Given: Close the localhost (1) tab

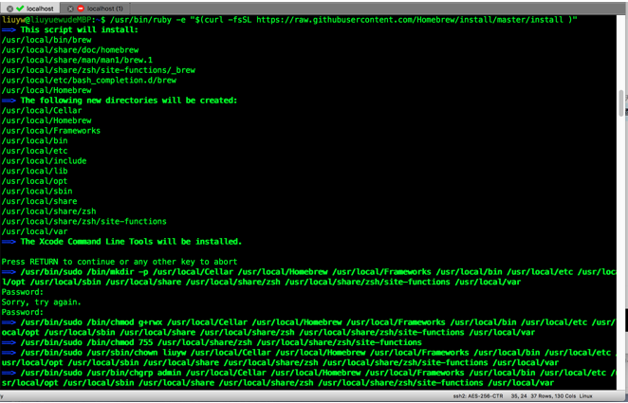Looking at the screenshot, I should 71,8.
